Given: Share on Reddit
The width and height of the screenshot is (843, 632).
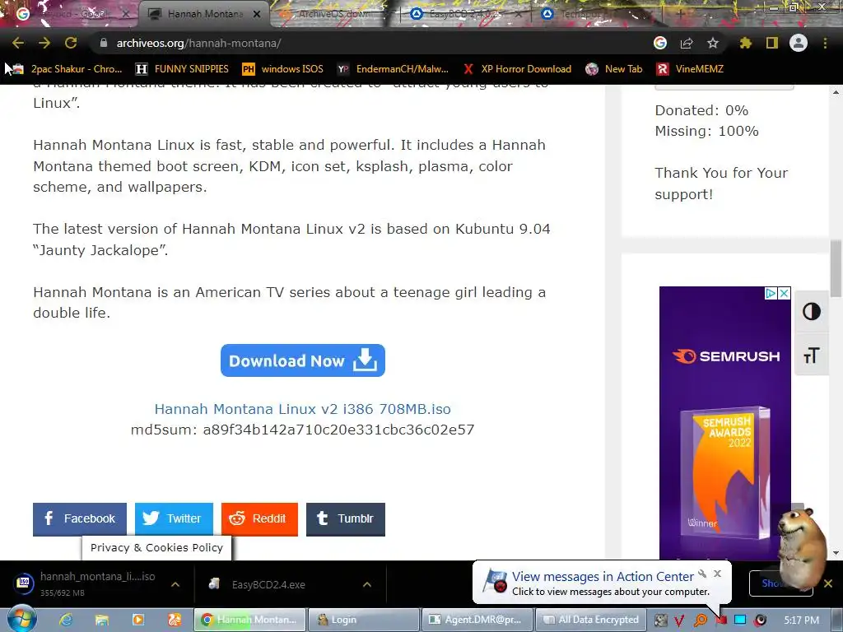Looking at the screenshot, I should coord(259,519).
